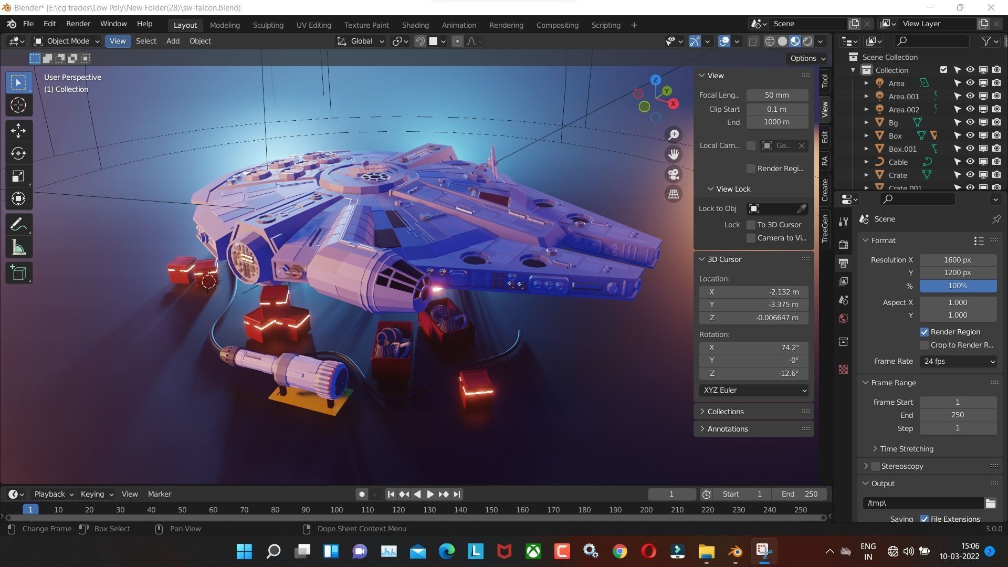Screen dimensions: 1008x567
Task: Click the Focal Length 50 mm field
Action: pos(777,95)
